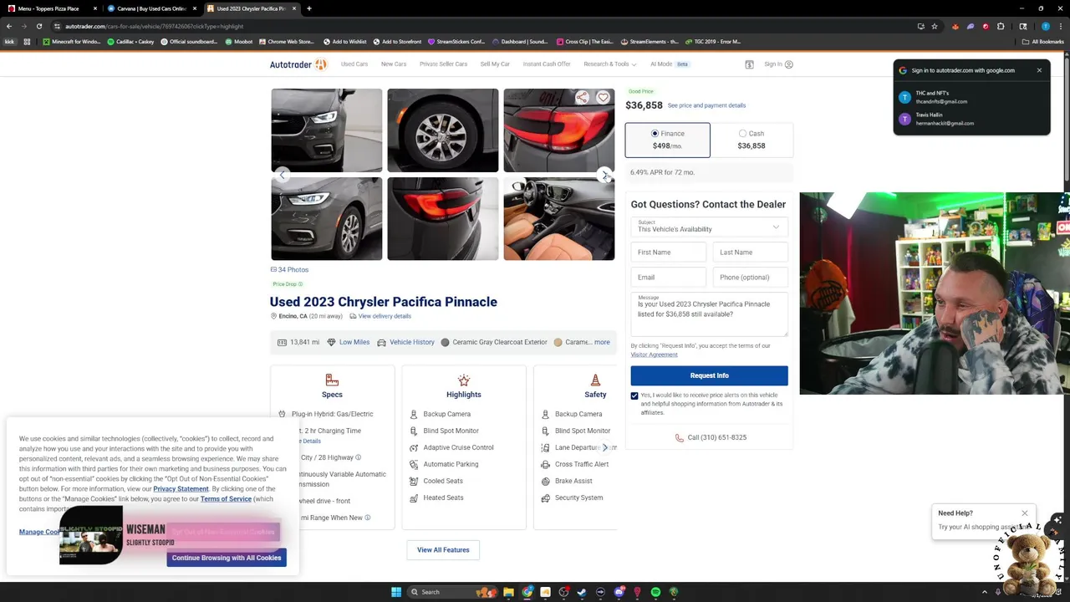1070x602 pixels.
Task: Close the Google sign-in popup
Action: point(1039,70)
